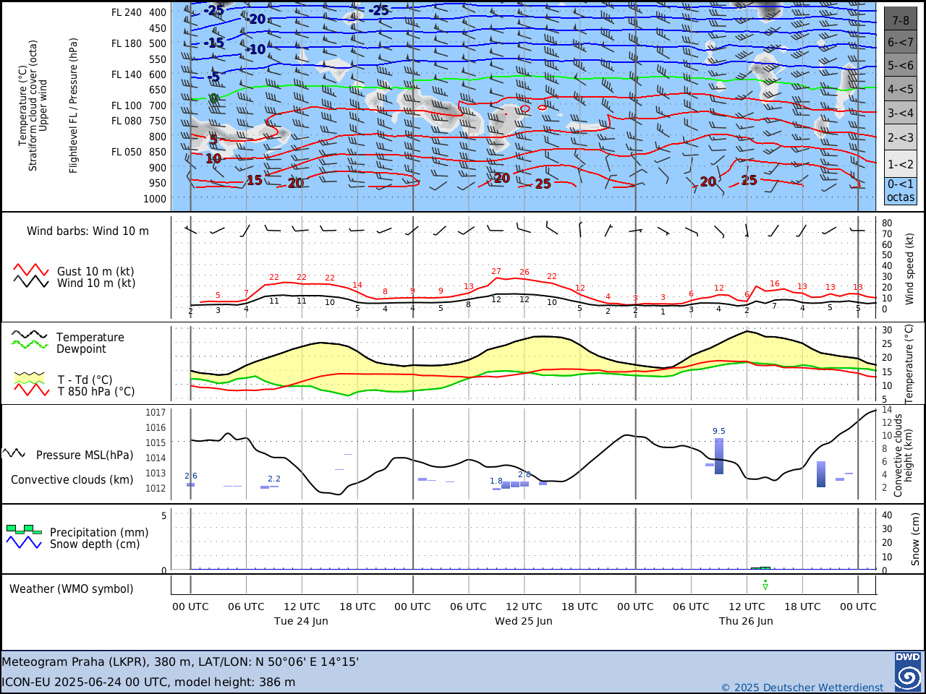Image resolution: width=926 pixels, height=694 pixels.
Task: Select the 1-<2 cloud cover swatch
Action: point(901,164)
